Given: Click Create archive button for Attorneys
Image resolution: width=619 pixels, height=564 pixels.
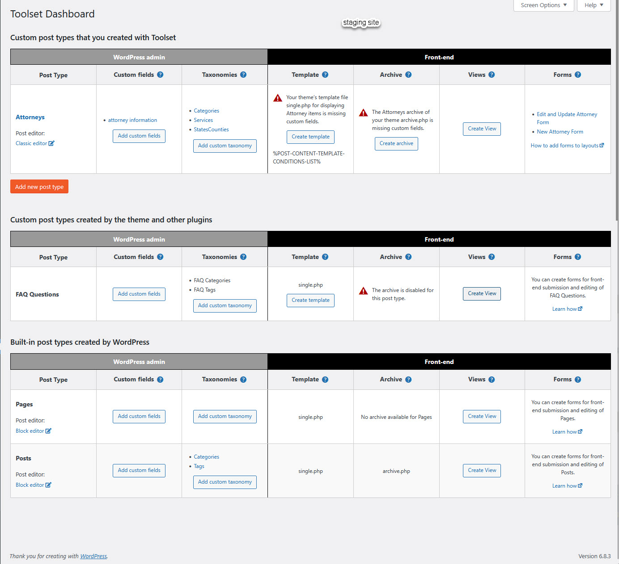Looking at the screenshot, I should pos(396,144).
